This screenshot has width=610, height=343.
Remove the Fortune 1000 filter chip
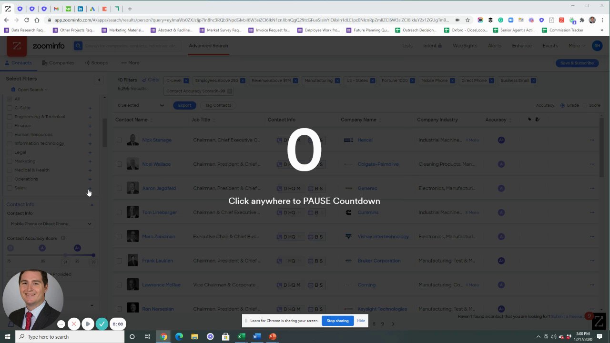tap(412, 81)
